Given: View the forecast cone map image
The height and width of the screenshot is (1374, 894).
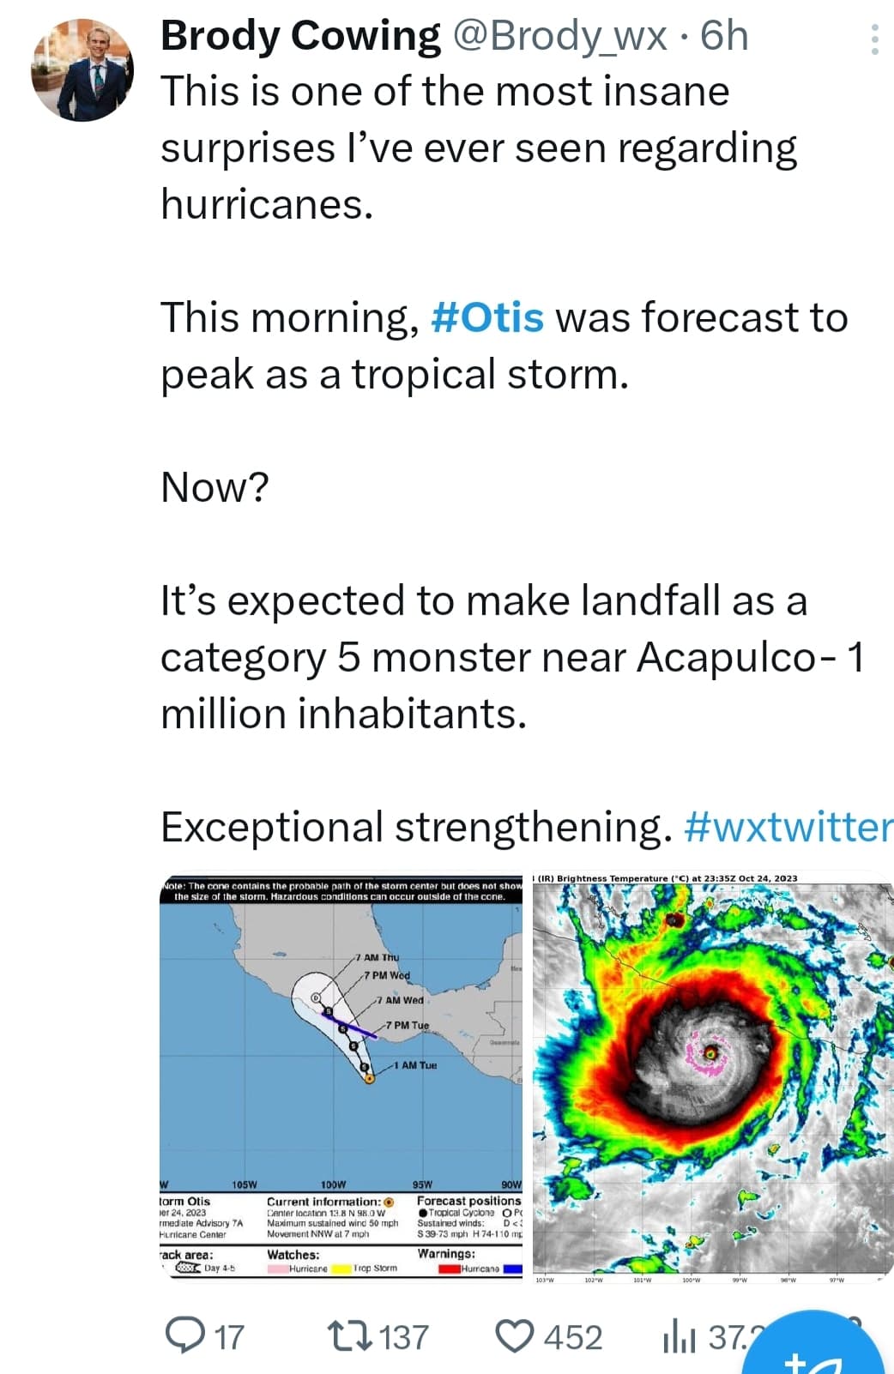Looking at the screenshot, I should [341, 1078].
